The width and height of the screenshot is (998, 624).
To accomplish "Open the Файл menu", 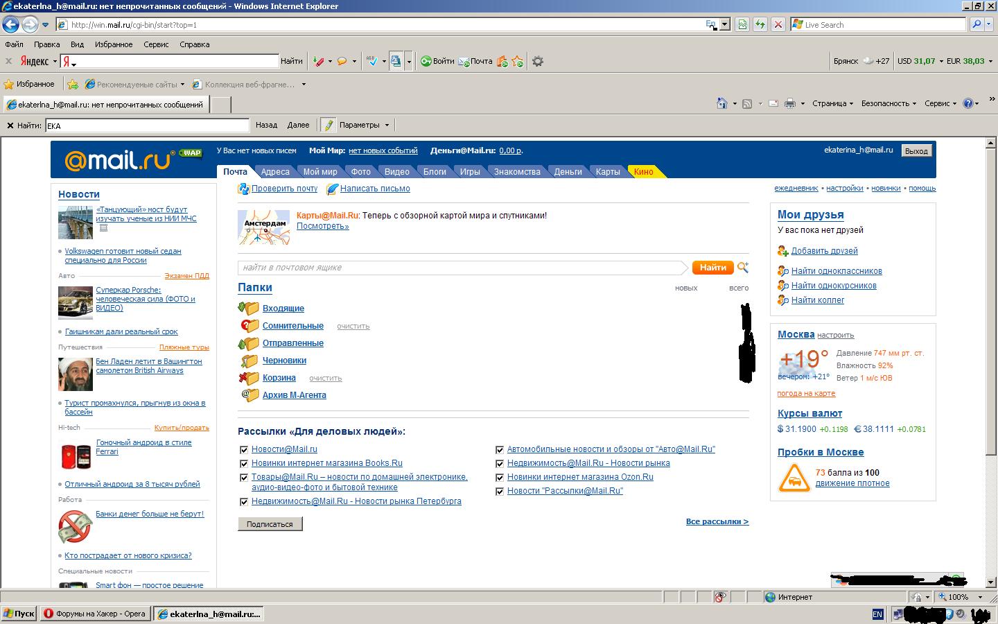I will [x=14, y=44].
